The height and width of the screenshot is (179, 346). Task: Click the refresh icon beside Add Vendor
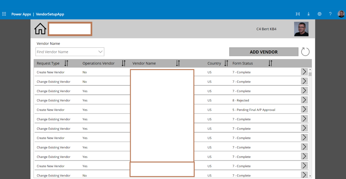[x=305, y=52]
